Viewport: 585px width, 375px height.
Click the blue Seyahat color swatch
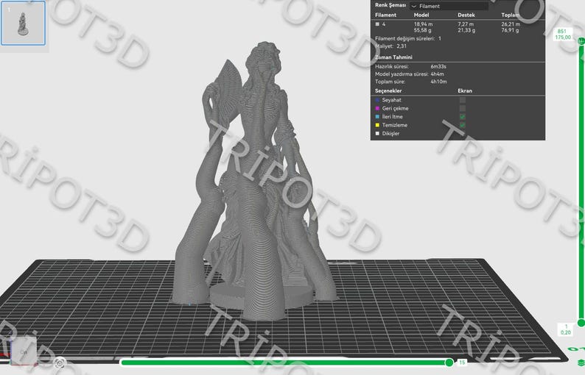(377, 100)
